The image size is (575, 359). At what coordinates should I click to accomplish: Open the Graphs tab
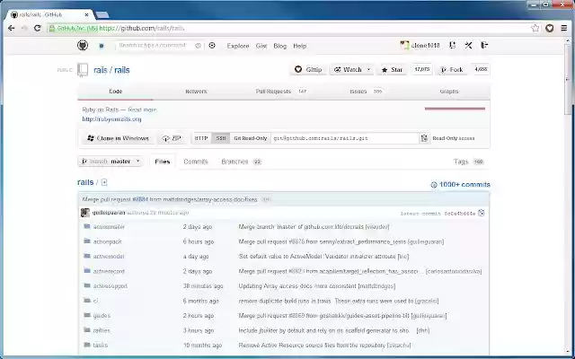point(449,92)
